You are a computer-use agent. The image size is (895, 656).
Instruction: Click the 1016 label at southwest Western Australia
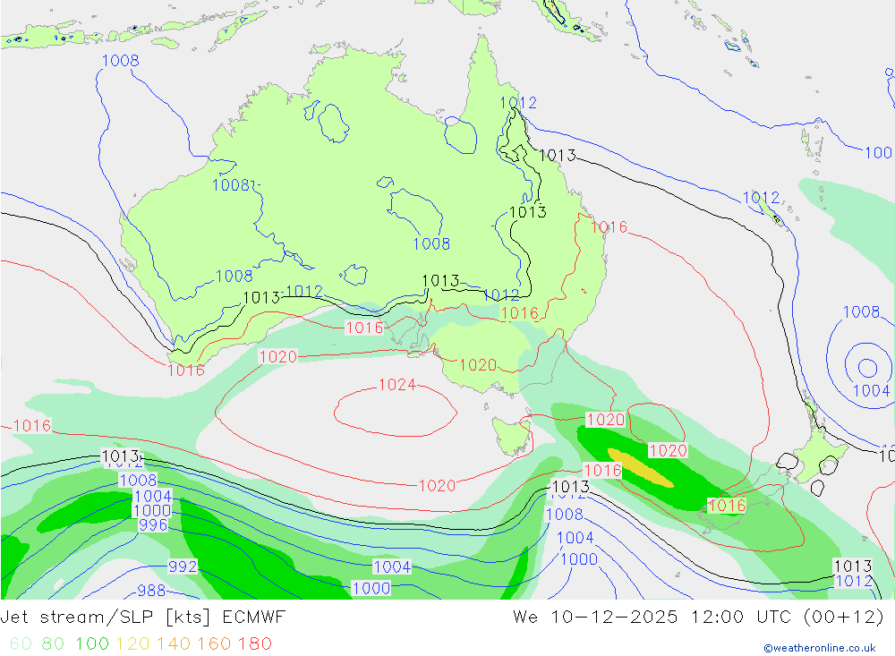[x=186, y=371]
